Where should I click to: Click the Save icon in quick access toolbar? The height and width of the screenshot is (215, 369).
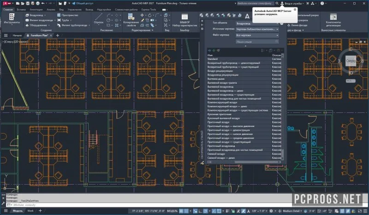coord(28,3)
